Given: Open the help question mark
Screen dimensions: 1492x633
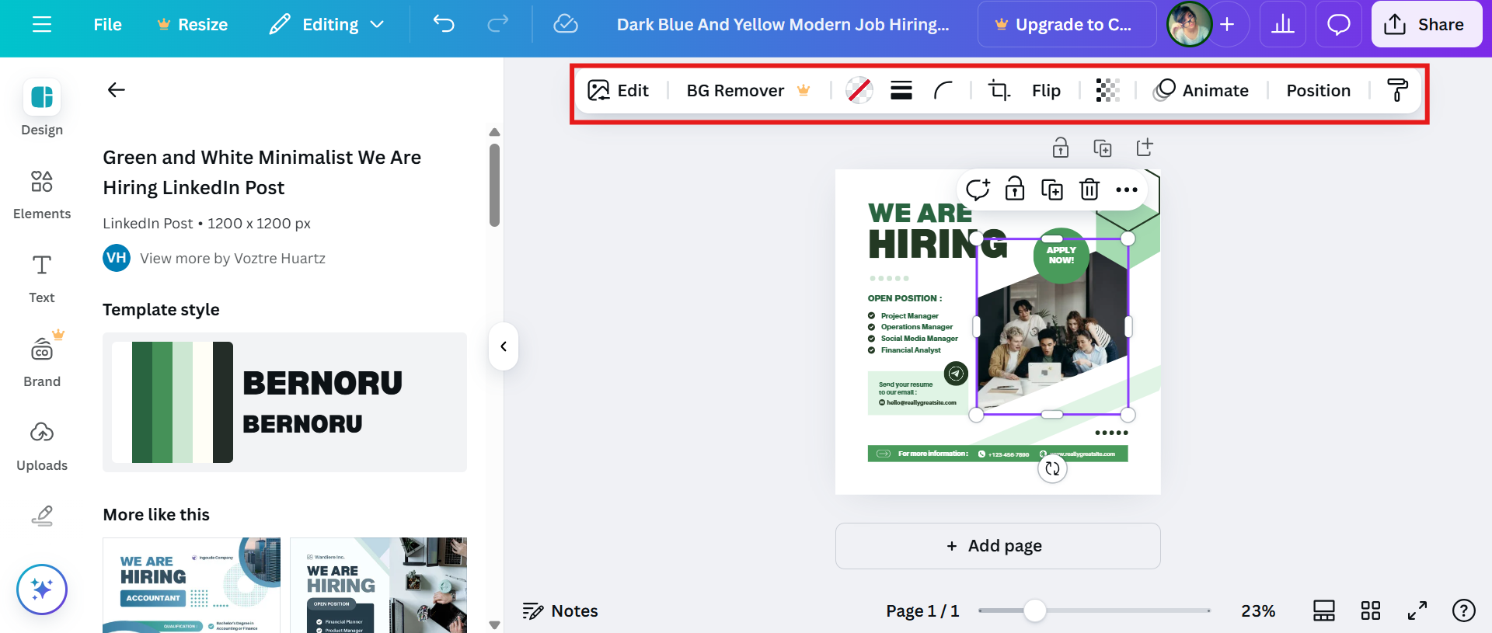Looking at the screenshot, I should 1464,611.
